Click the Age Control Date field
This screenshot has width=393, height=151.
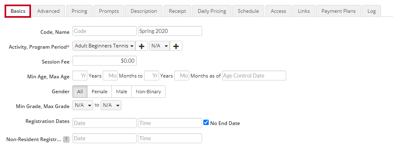coord(254,75)
